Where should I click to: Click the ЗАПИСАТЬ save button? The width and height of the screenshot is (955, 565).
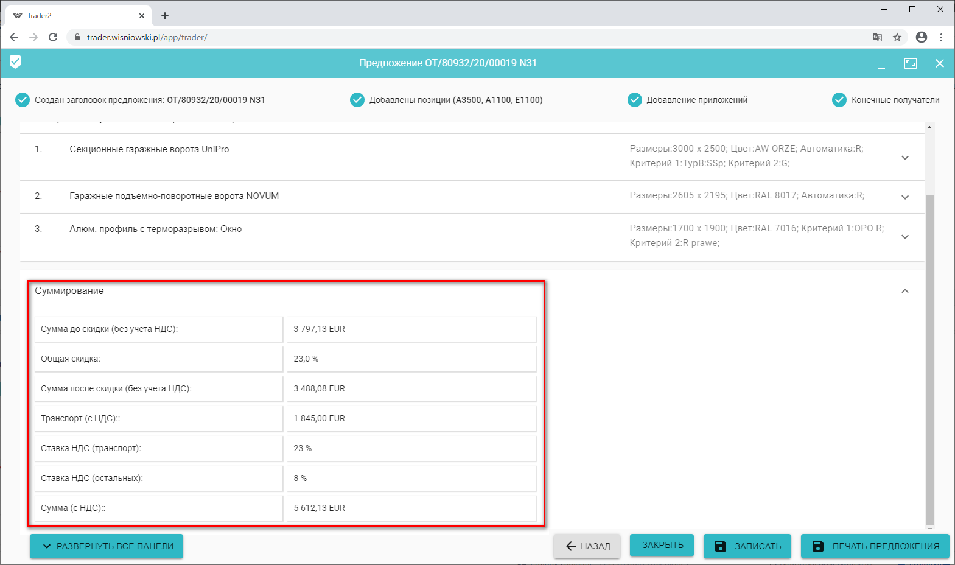[747, 546]
